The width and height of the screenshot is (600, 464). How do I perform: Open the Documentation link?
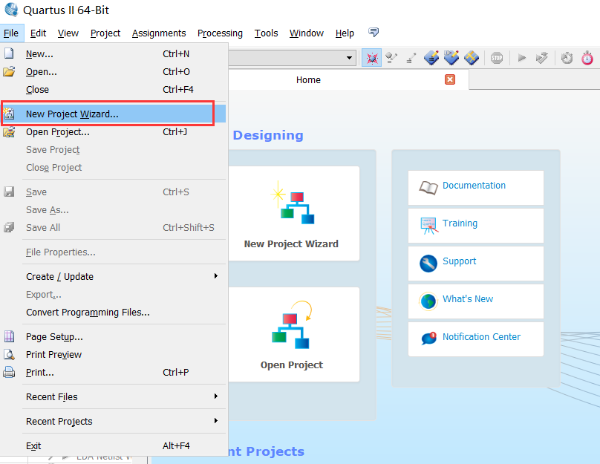(474, 186)
